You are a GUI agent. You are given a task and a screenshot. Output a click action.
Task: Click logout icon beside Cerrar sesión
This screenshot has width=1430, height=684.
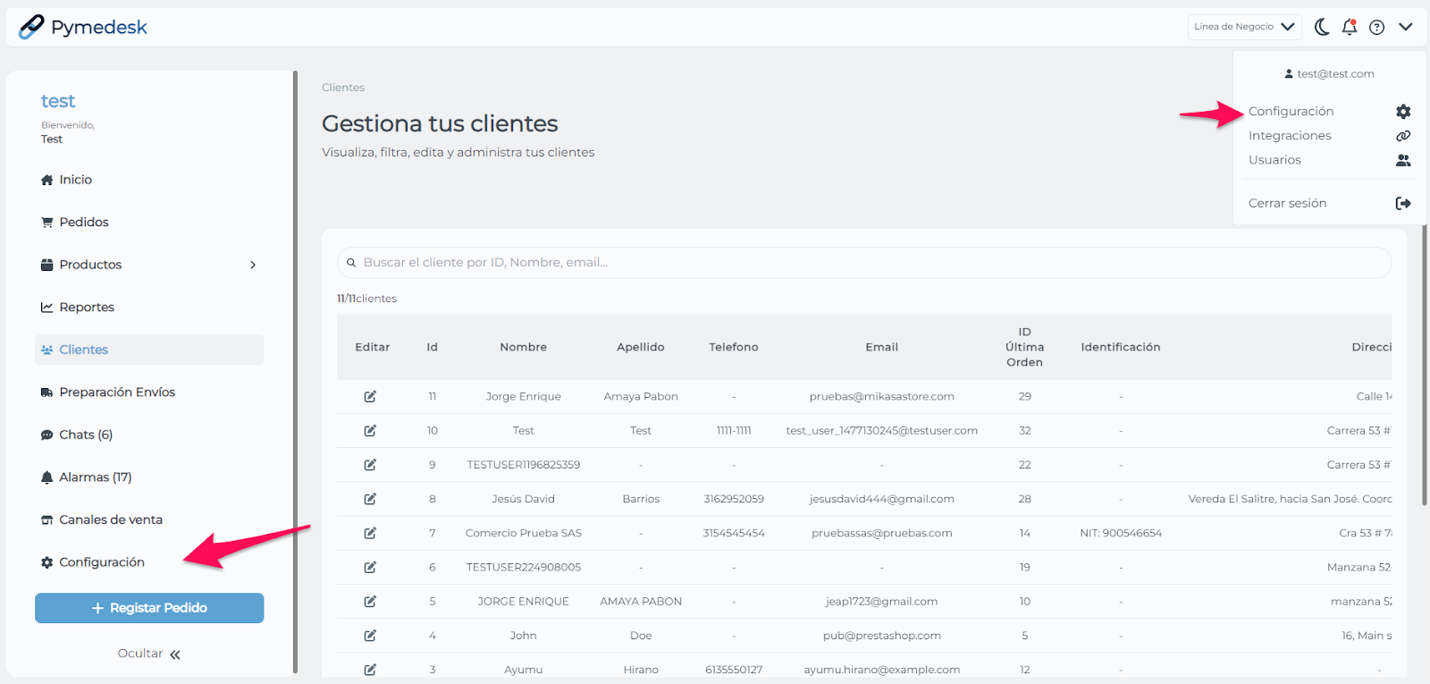(x=1403, y=203)
